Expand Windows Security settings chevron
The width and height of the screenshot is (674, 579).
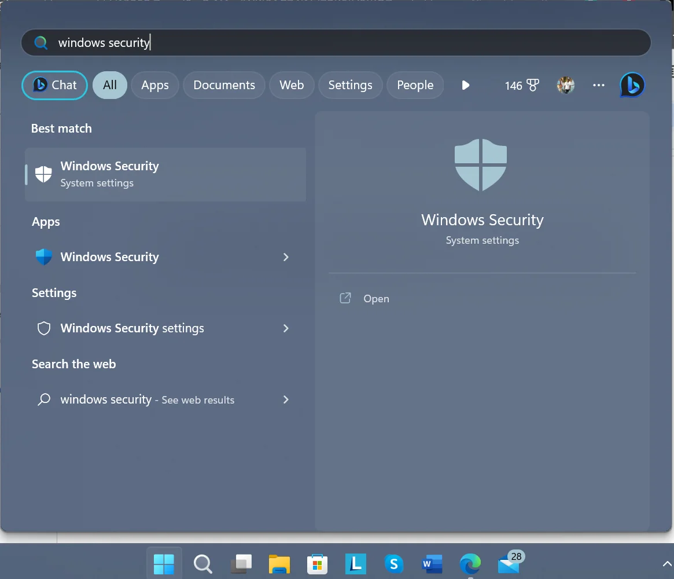[x=286, y=328]
